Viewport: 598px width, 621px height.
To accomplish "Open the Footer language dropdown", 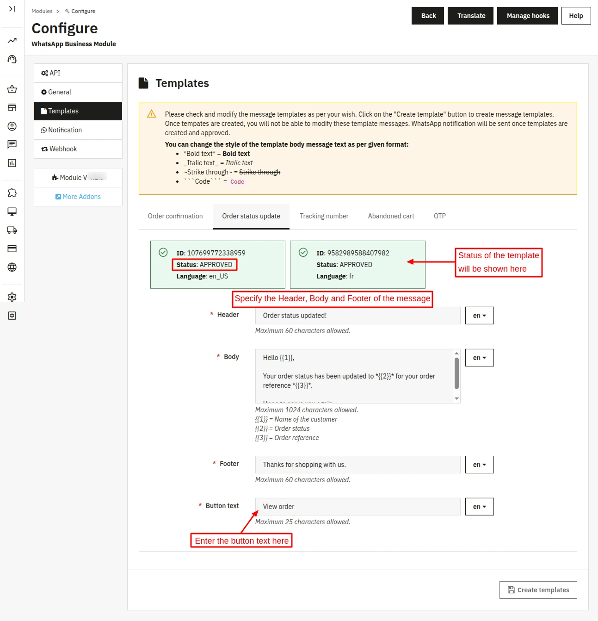I will 479,465.
